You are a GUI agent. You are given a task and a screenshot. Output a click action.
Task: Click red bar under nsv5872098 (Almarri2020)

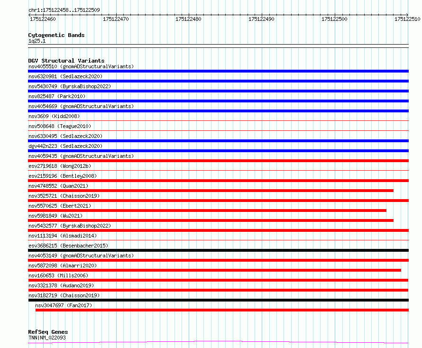pos(214,270)
